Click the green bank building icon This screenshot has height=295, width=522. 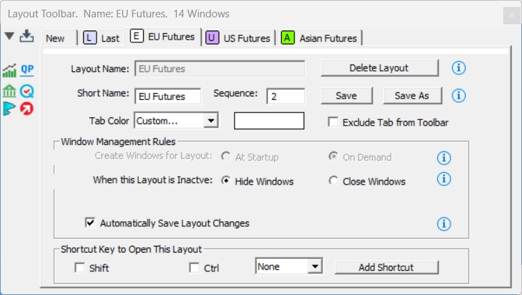click(10, 91)
